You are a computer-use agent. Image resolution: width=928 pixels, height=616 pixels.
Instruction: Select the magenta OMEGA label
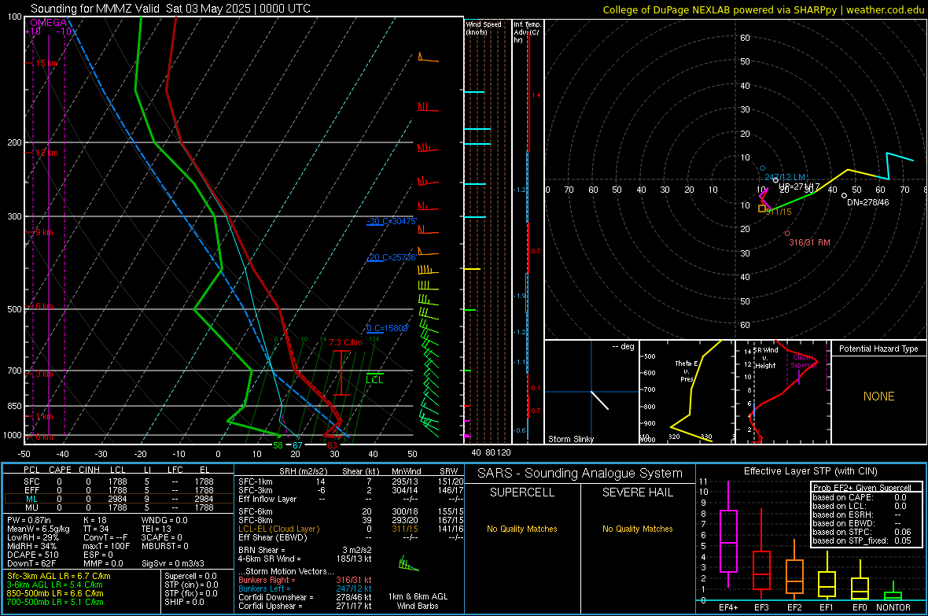(49, 23)
